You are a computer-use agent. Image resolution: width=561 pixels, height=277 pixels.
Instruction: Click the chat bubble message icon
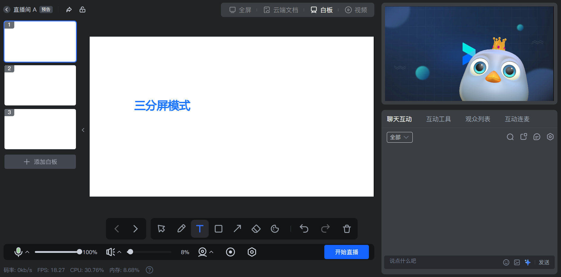(x=537, y=137)
